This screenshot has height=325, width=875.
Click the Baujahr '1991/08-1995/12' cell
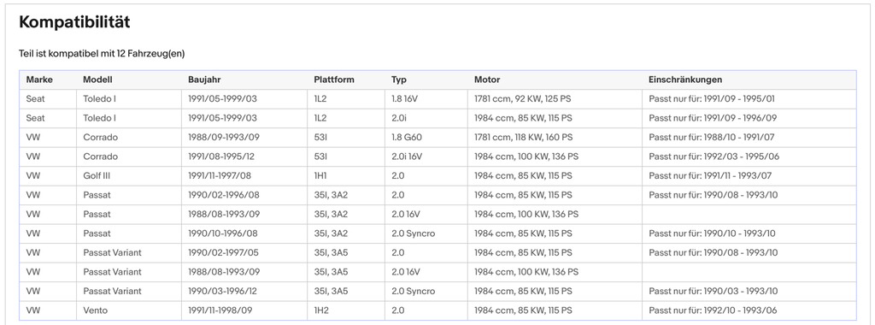tap(221, 157)
